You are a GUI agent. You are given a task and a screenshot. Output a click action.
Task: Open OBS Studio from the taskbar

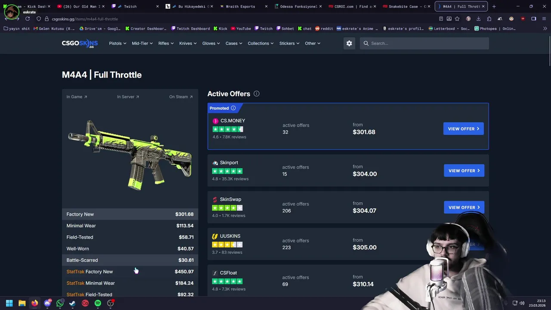[111, 303]
